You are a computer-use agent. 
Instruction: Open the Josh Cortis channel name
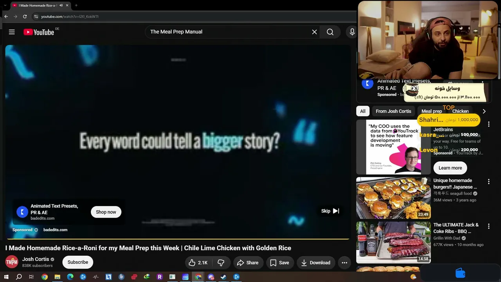click(36, 259)
